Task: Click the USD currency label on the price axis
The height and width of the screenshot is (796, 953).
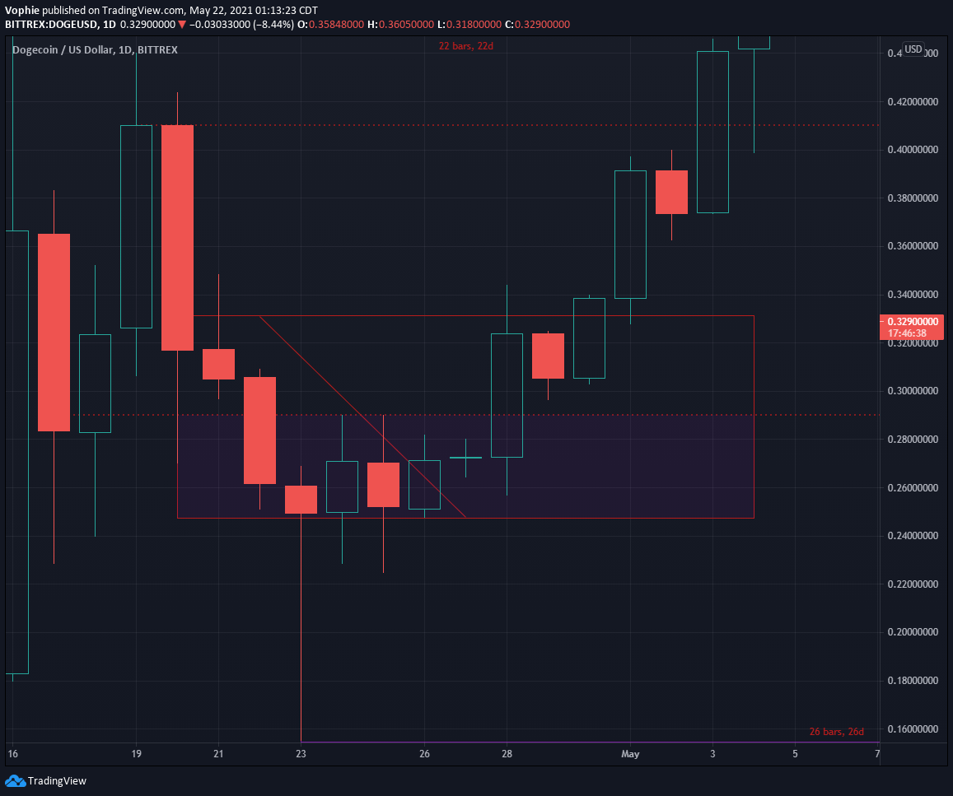Action: [x=913, y=49]
